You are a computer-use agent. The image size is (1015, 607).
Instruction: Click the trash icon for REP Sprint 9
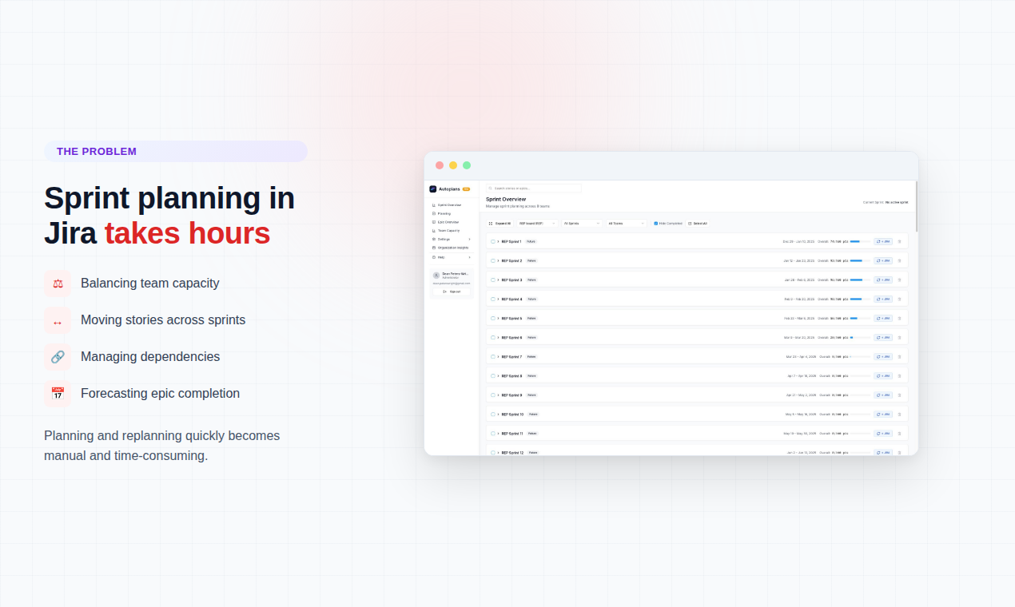coord(899,395)
